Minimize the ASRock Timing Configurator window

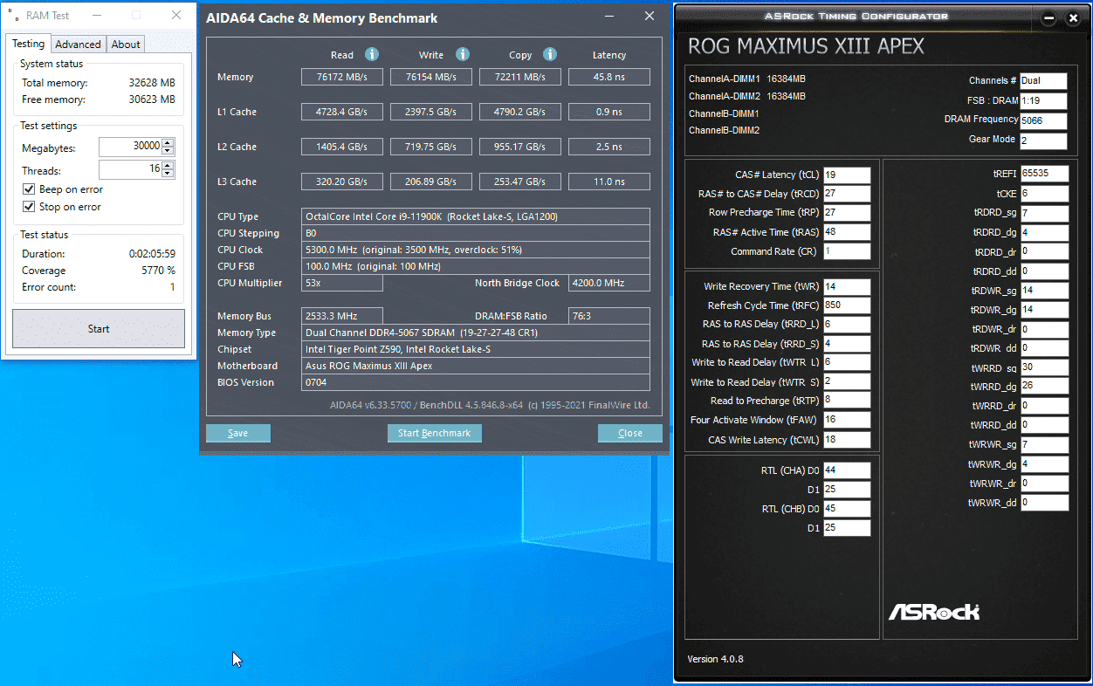[1049, 18]
